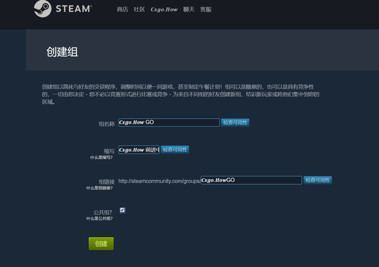Open the 什么是组链接? help link
Viewport: 379px width, 267px height.
[99, 188]
